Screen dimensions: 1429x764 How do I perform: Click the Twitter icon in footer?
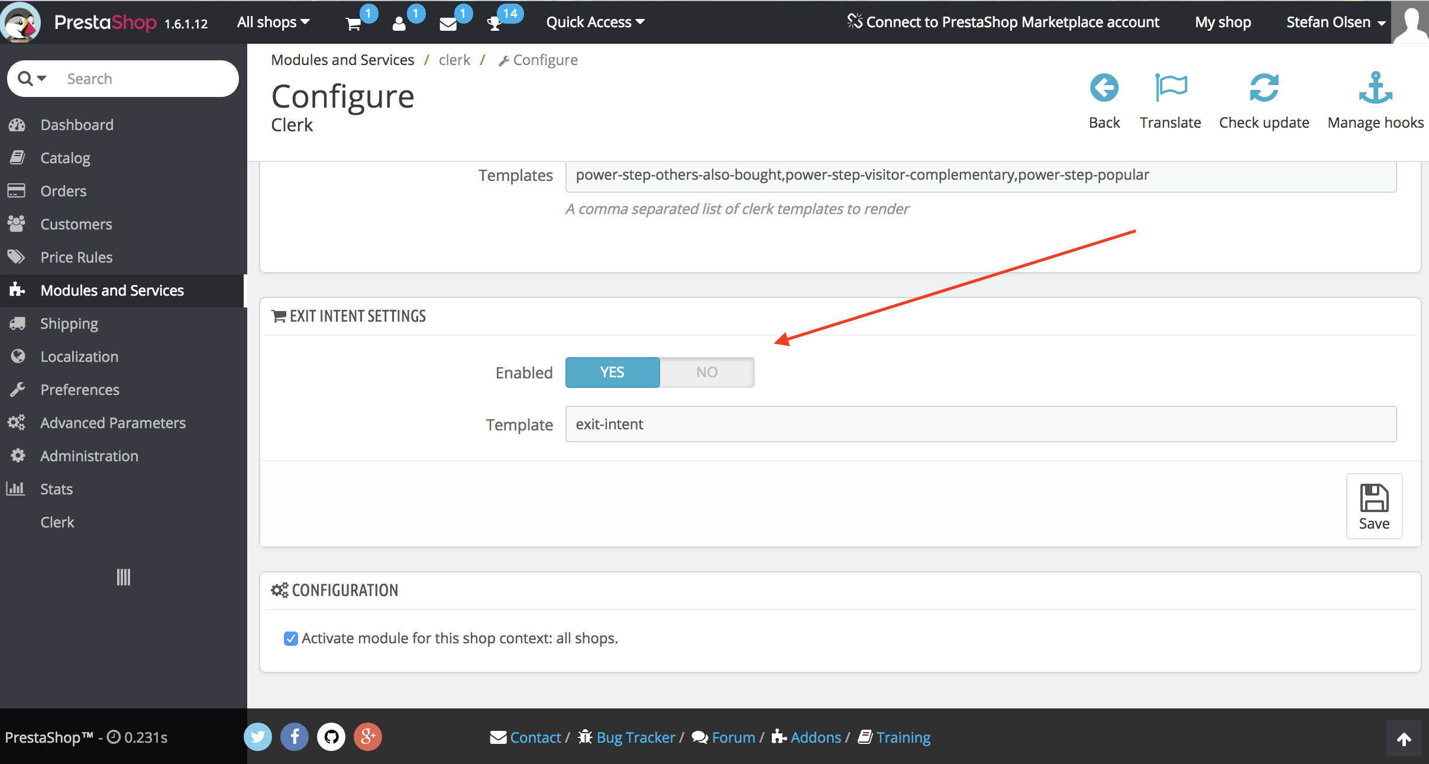pos(258,737)
